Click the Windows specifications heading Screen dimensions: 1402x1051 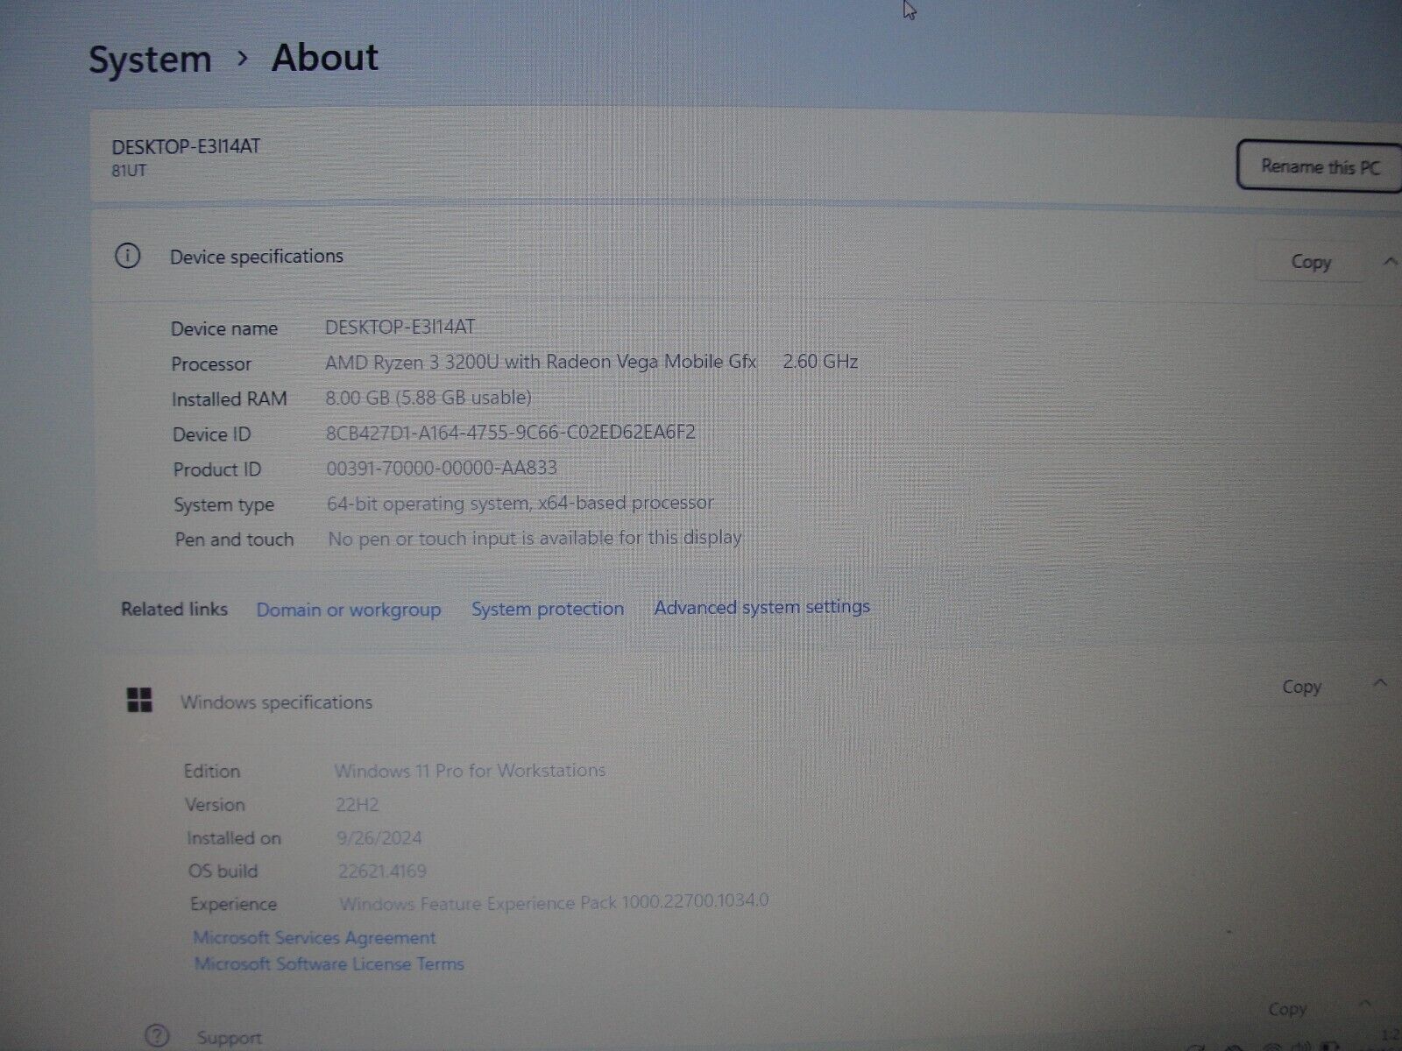[x=276, y=702]
